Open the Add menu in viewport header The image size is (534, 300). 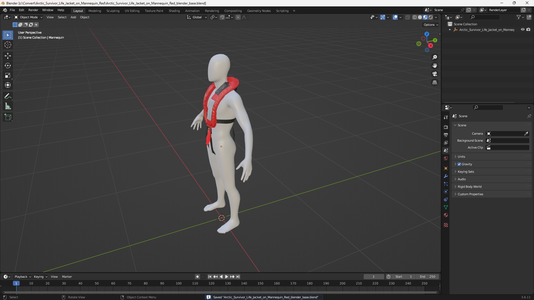tap(73, 17)
